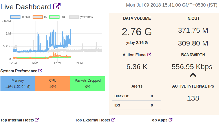Open Active Flows external link icon

coord(149,55)
